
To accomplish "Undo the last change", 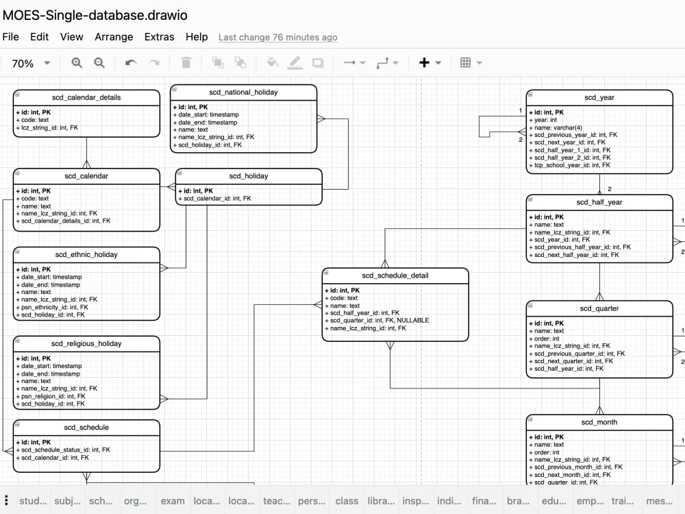I will [x=131, y=63].
